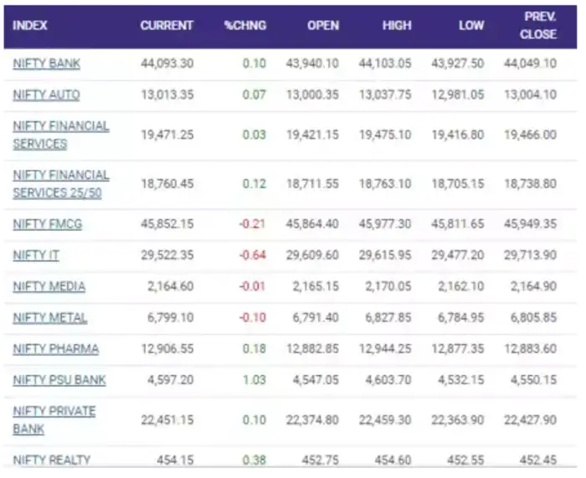The image size is (586, 478).
Task: View the NIFTY PHARMA index
Action: click(55, 348)
